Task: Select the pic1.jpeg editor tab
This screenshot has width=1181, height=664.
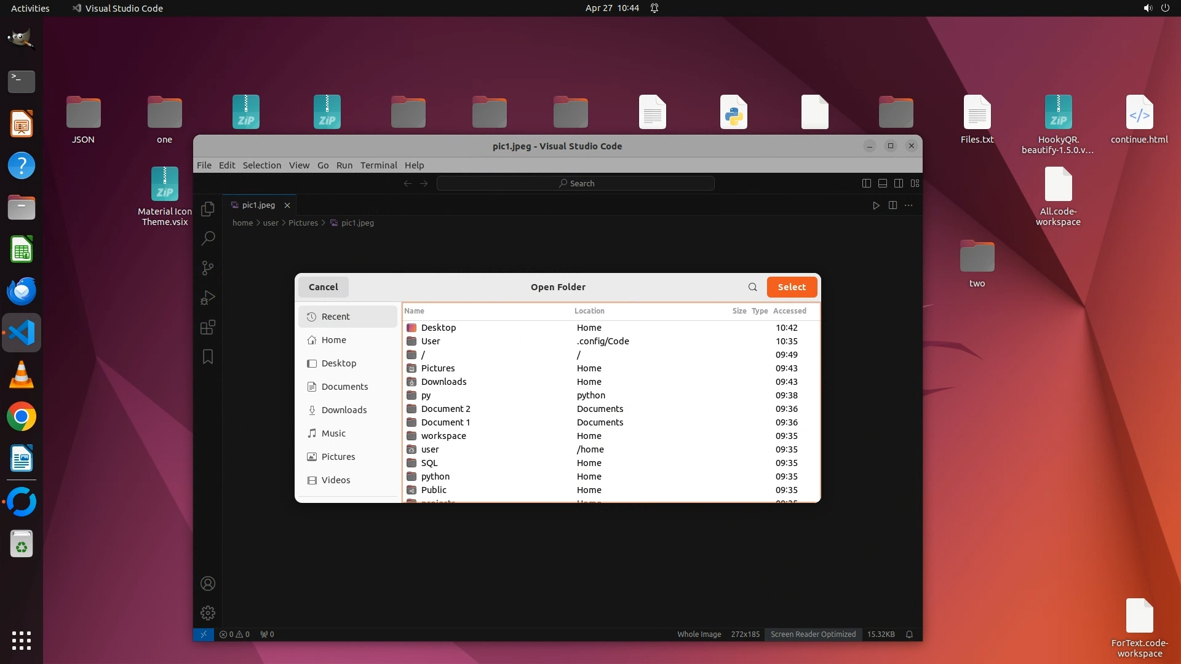Action: [258, 205]
